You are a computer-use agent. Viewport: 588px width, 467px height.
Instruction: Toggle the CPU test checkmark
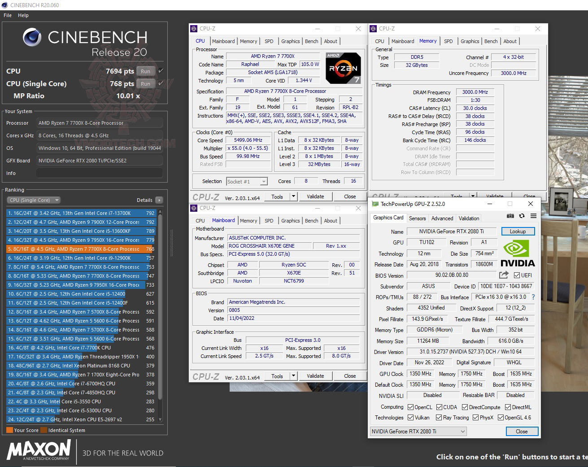pos(161,71)
